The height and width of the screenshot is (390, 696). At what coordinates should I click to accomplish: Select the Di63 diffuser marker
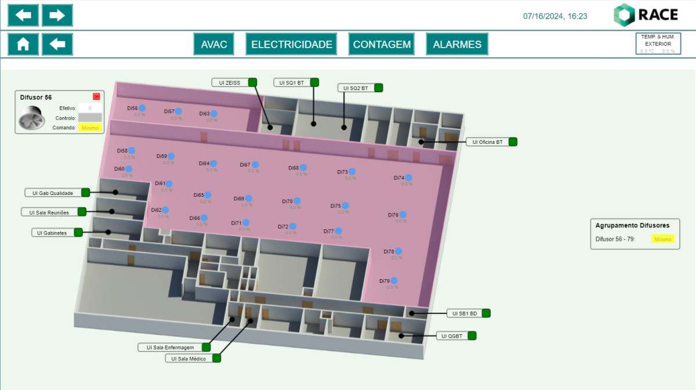click(x=213, y=114)
